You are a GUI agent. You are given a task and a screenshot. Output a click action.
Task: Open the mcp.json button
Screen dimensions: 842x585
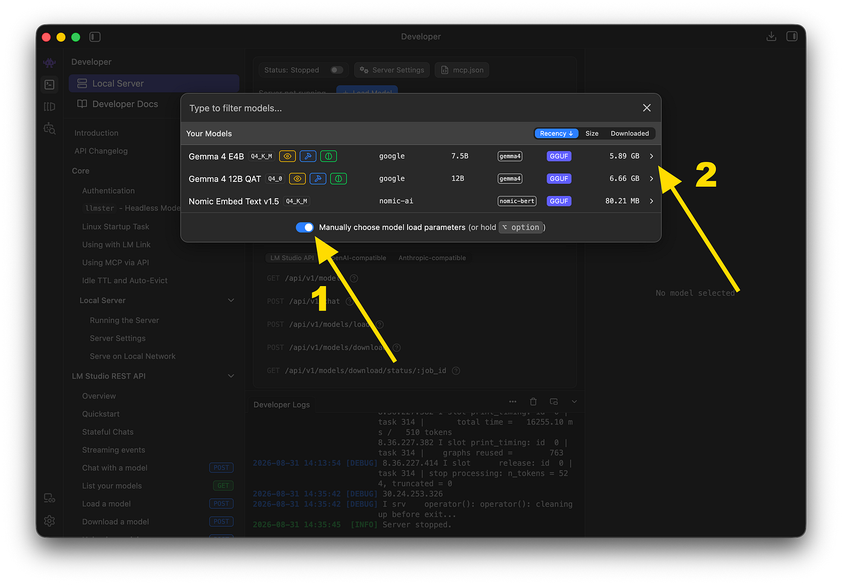[462, 70]
